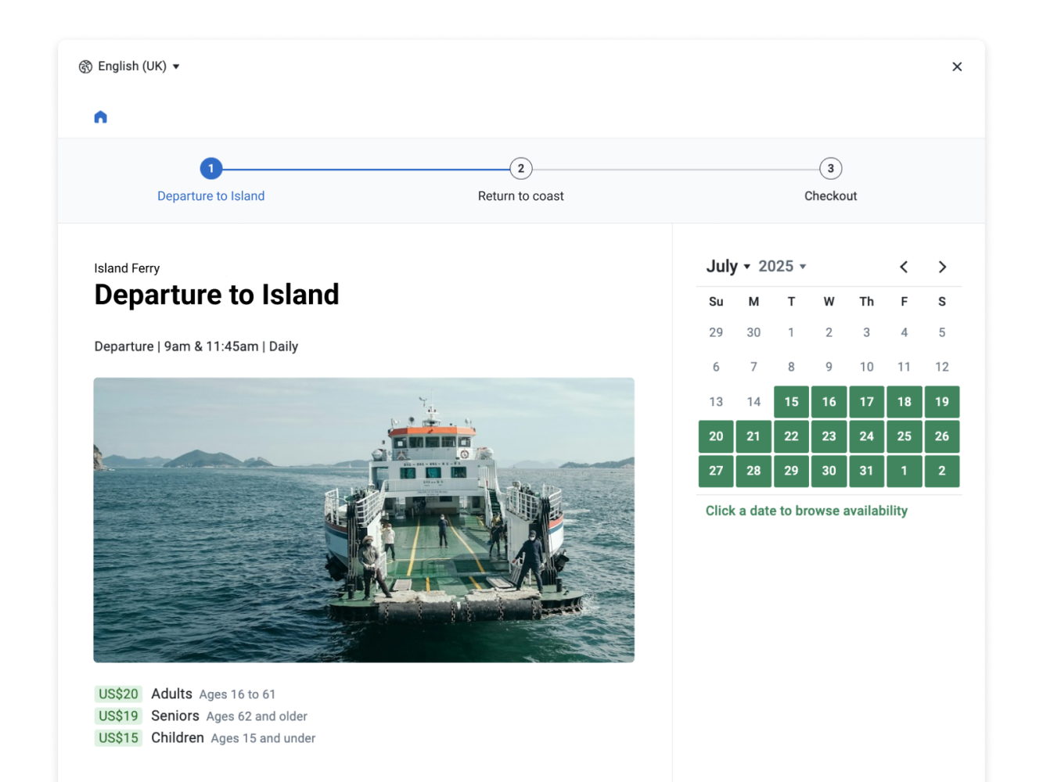
Task: Go to previous month in calendar
Action: 904,267
